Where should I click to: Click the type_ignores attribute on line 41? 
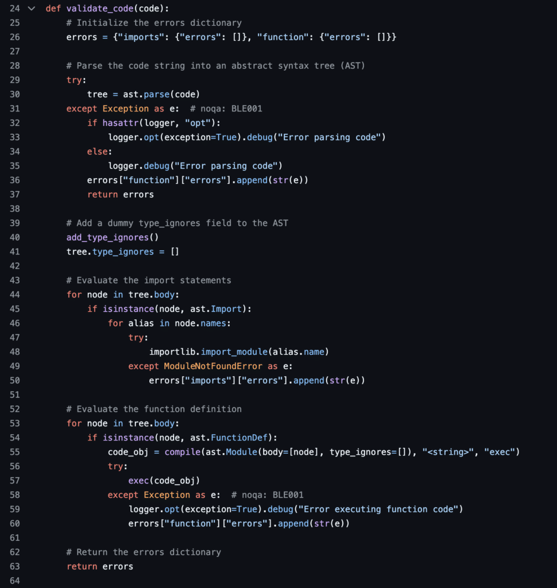123,252
